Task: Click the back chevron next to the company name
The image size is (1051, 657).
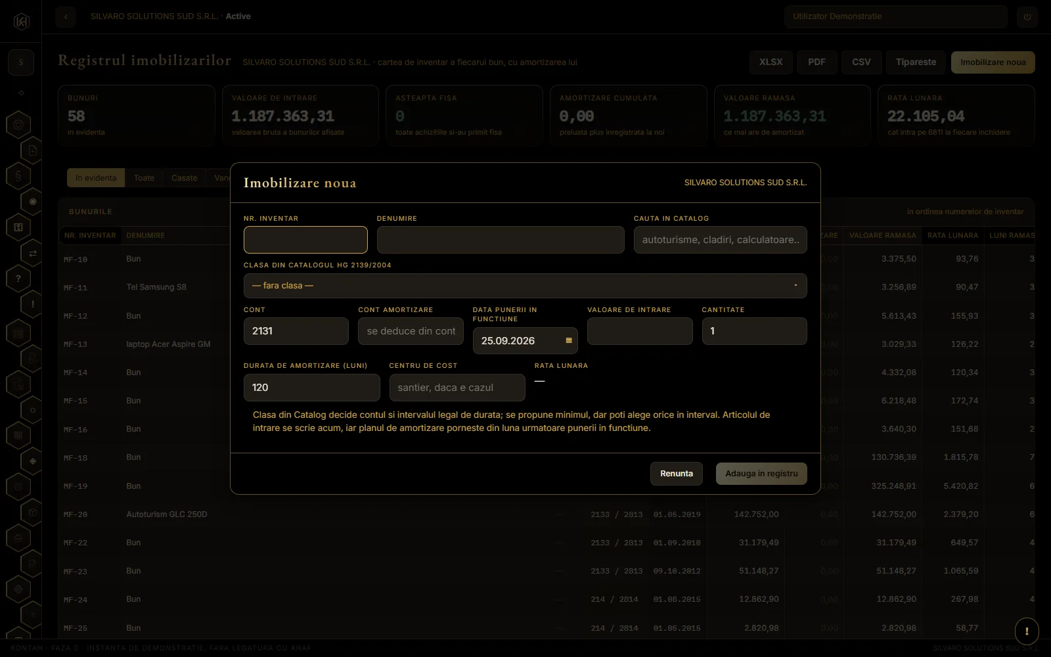Action: click(66, 16)
